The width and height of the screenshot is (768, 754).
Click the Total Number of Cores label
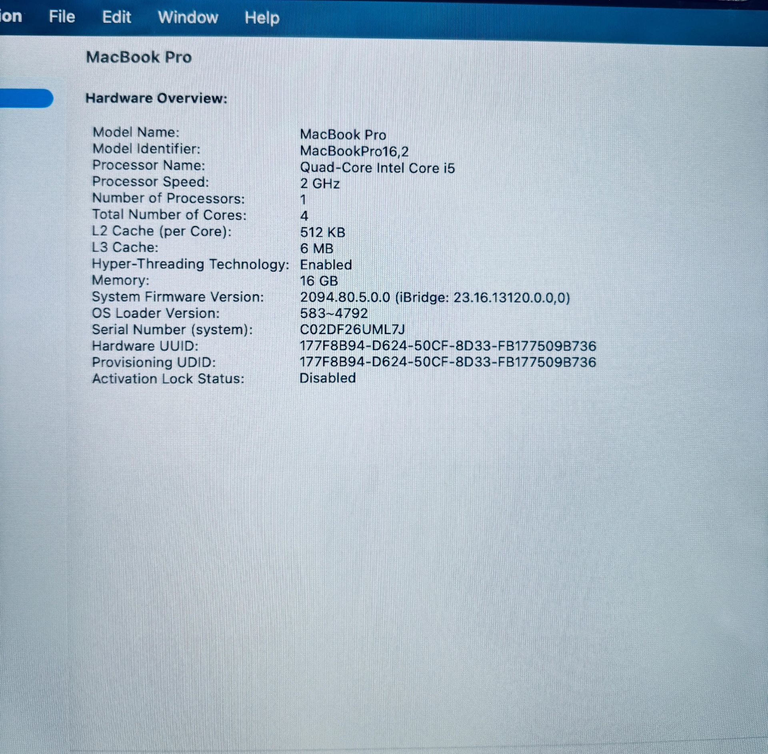(x=169, y=215)
